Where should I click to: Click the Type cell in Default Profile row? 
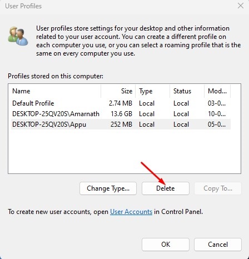(x=147, y=103)
